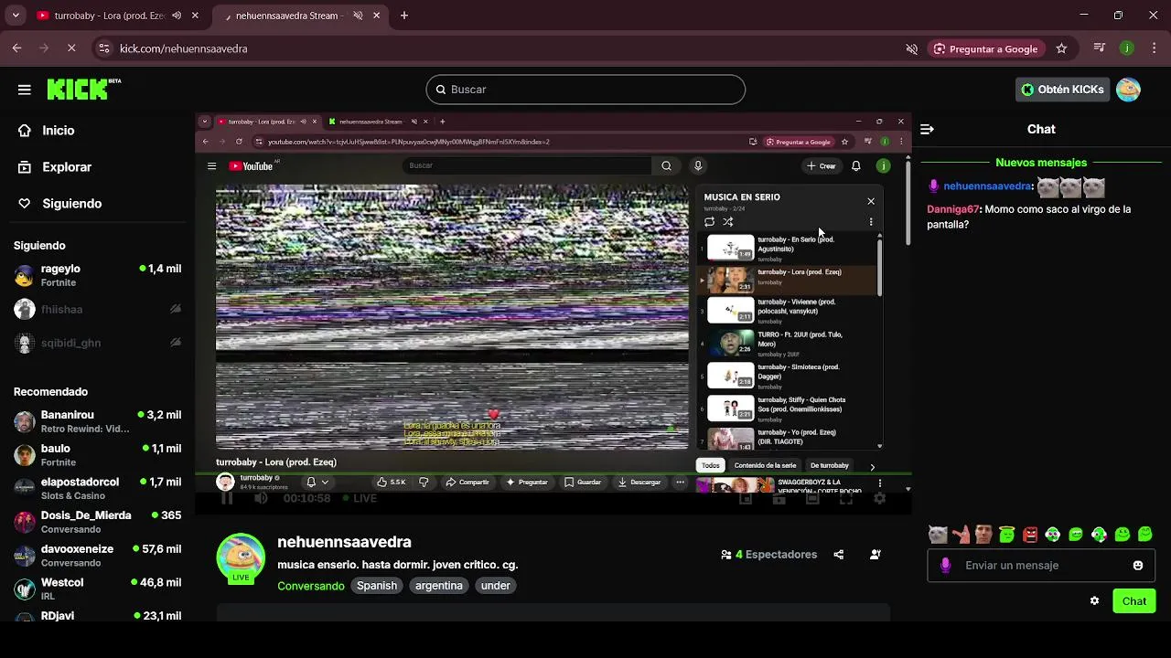Click the purple microphone icon in chat input
This screenshot has height=658, width=1171.
[946, 566]
